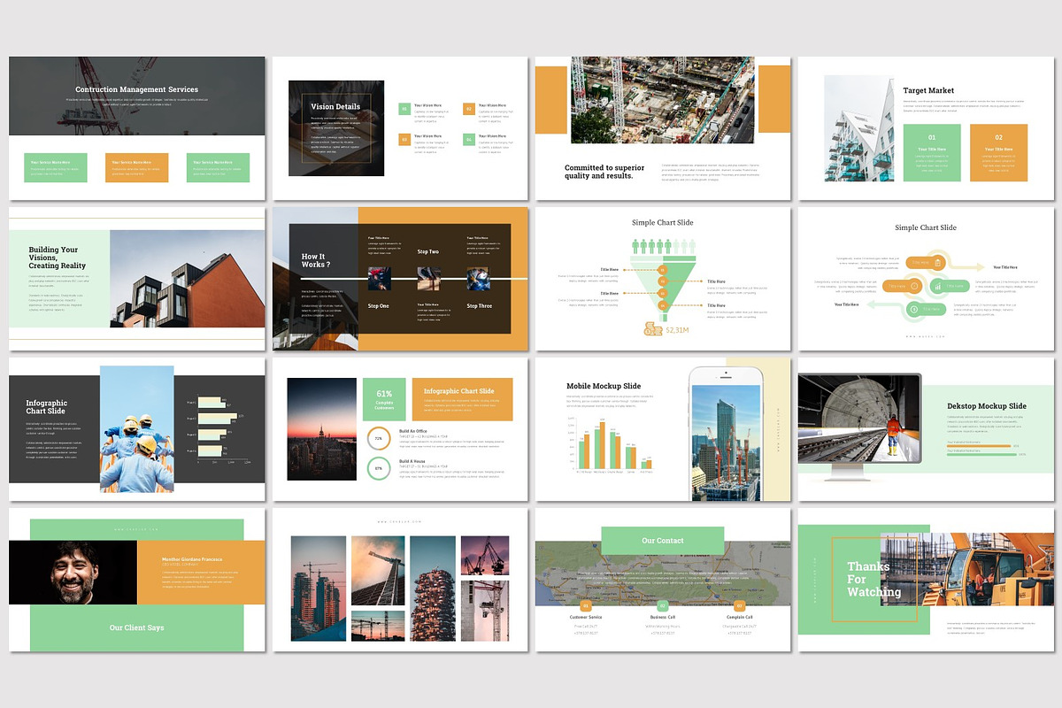
Task: Open the Our Client Says slide
Action: pos(136,580)
